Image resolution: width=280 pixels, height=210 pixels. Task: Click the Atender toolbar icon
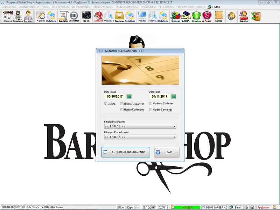point(98,16)
